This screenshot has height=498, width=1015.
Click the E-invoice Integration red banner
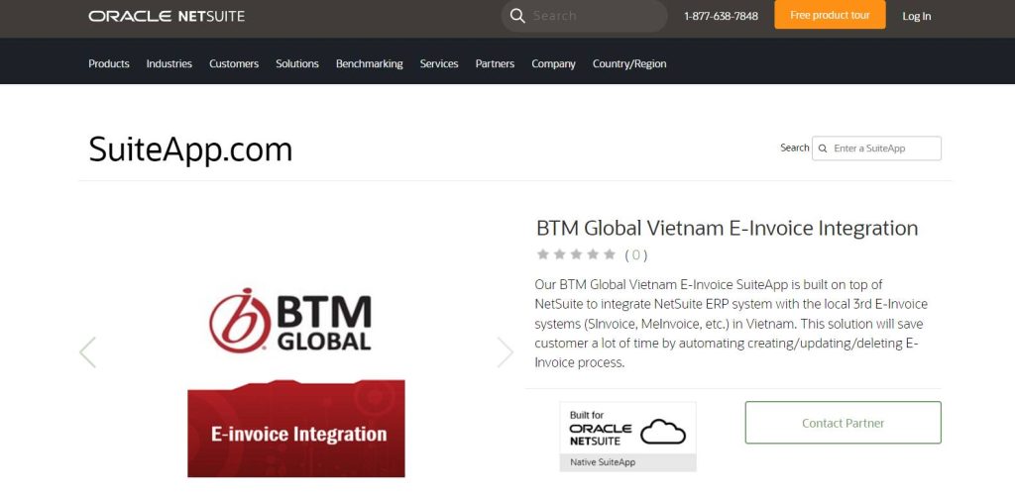pos(295,428)
